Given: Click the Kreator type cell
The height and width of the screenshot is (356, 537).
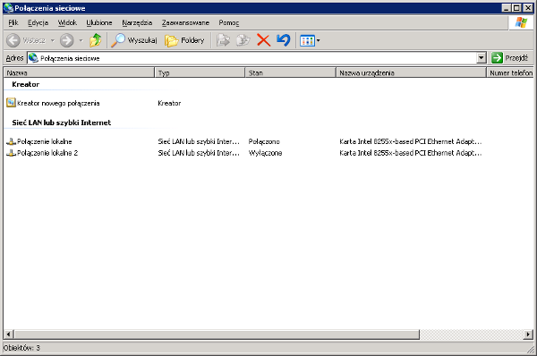Looking at the screenshot, I should (x=169, y=103).
